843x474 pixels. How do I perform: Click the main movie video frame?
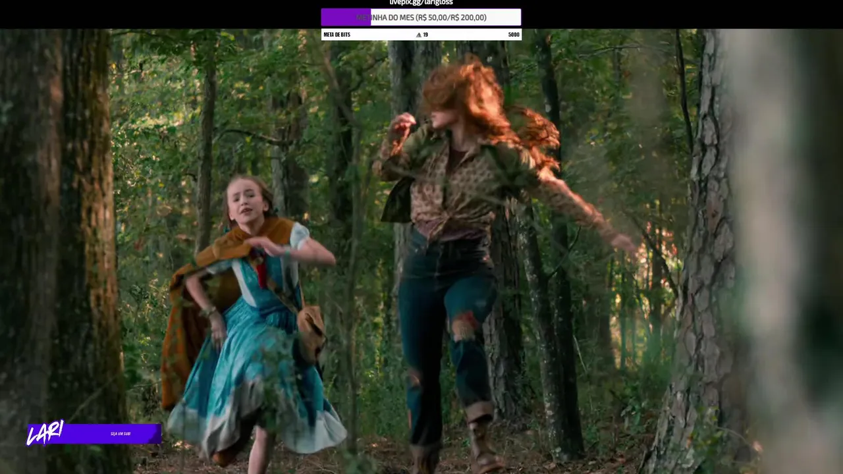pyautogui.click(x=421, y=251)
